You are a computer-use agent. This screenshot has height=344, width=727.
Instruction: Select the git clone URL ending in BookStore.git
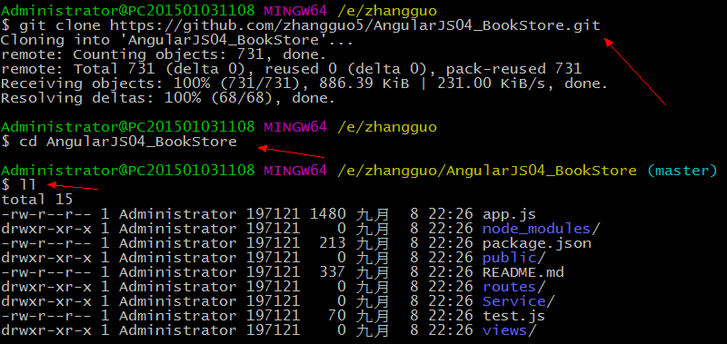(354, 25)
